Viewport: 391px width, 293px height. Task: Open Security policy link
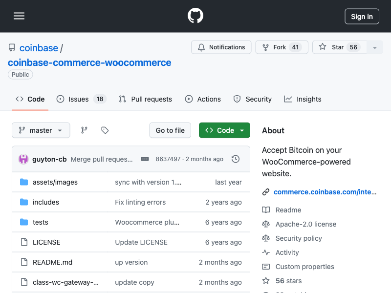point(299,238)
